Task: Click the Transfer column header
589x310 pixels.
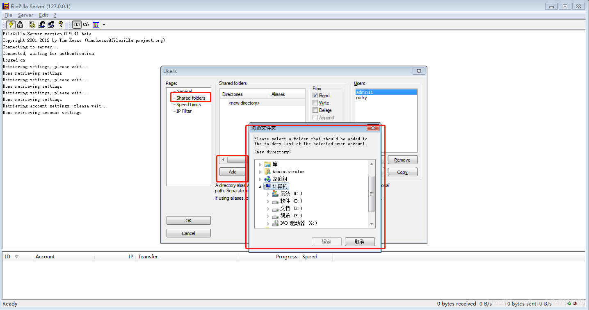Action: 187,257
